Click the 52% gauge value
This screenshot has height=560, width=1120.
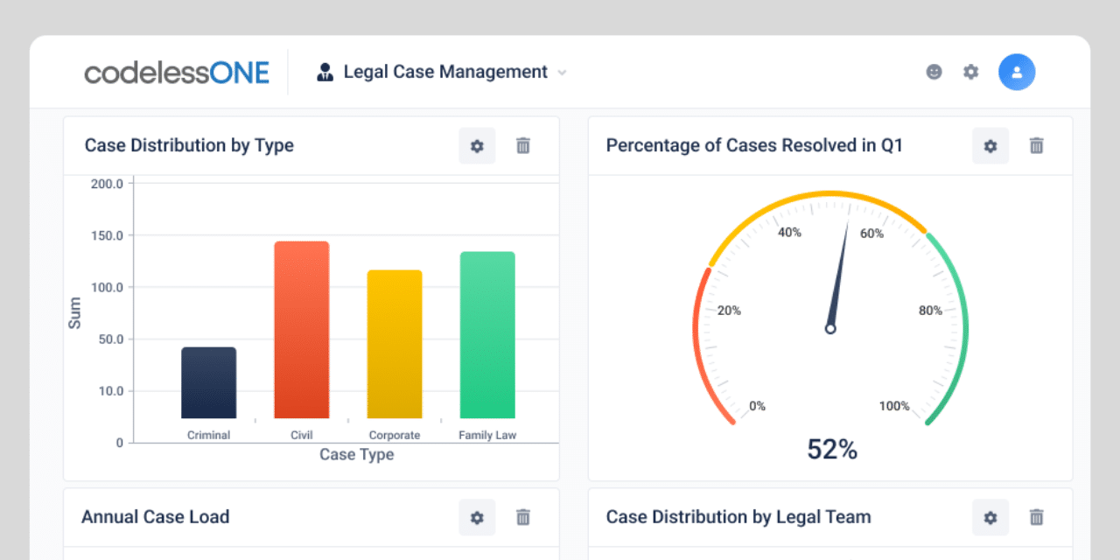[x=832, y=450]
